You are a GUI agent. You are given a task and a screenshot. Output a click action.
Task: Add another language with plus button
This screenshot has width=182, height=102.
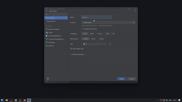113,33
